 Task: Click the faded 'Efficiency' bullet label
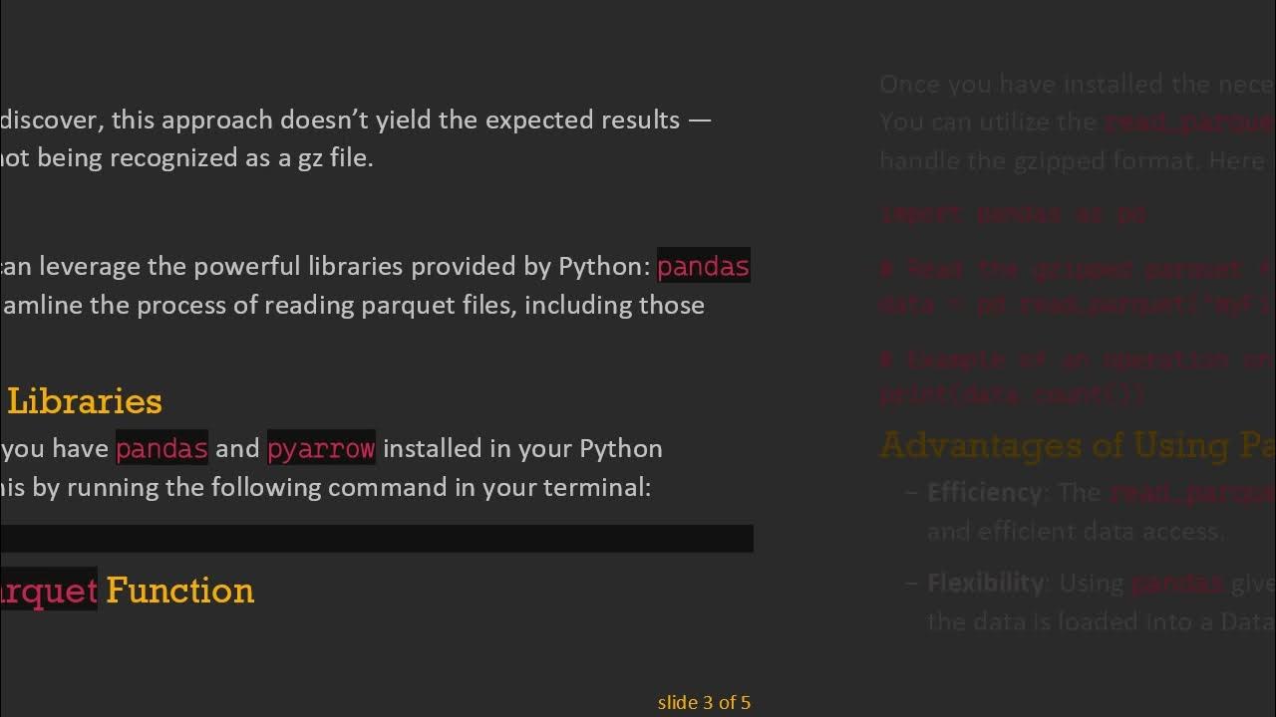click(x=984, y=493)
